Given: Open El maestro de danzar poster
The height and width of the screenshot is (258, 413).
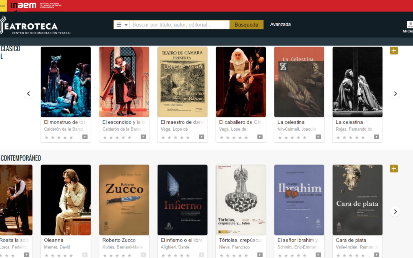Looking at the screenshot, I should coord(182,82).
